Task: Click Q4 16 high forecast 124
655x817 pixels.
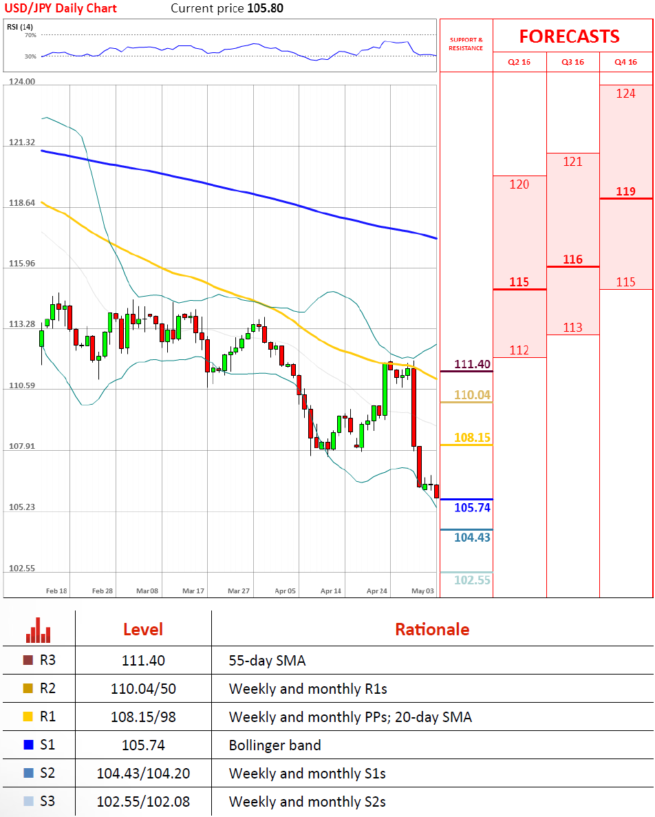Action: tap(626, 94)
